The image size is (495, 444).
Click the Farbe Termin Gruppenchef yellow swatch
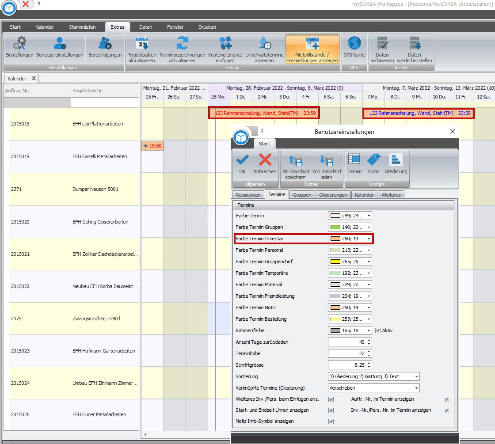coord(335,262)
